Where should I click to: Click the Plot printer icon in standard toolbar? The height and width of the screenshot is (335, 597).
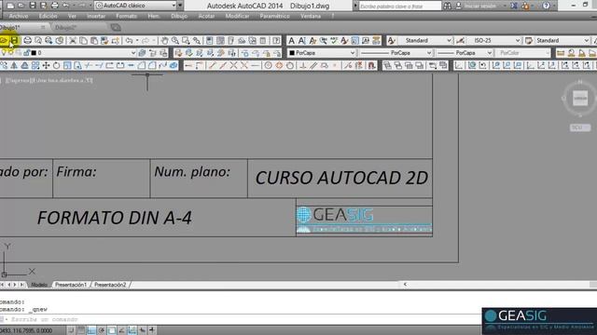(x=27, y=40)
